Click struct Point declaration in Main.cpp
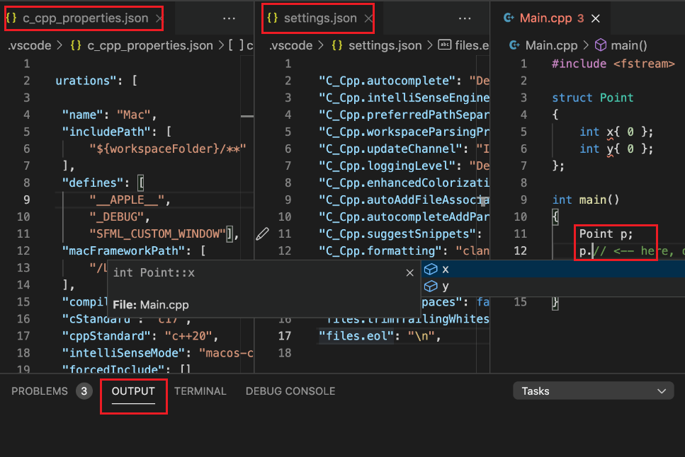This screenshot has height=457, width=685. 593,98
